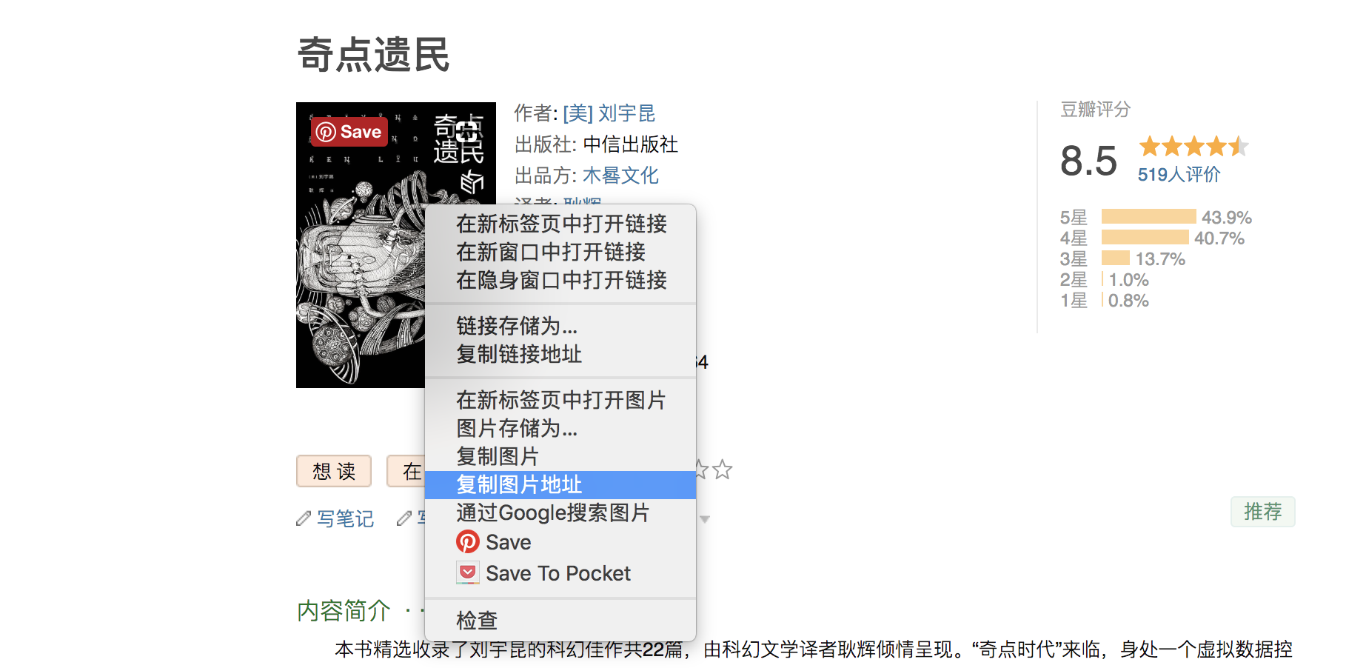Click the Pinterest Save button on book cover
Screen dimensions: 1346x668
coord(349,132)
